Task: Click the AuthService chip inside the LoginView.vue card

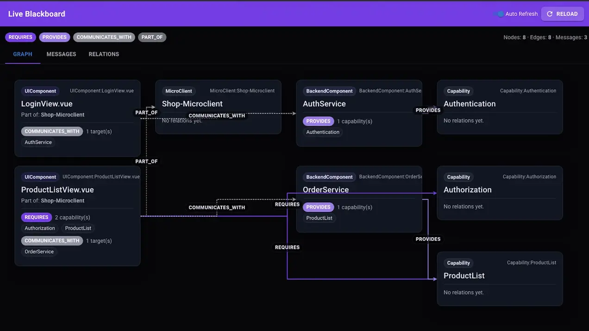Action: (x=38, y=142)
